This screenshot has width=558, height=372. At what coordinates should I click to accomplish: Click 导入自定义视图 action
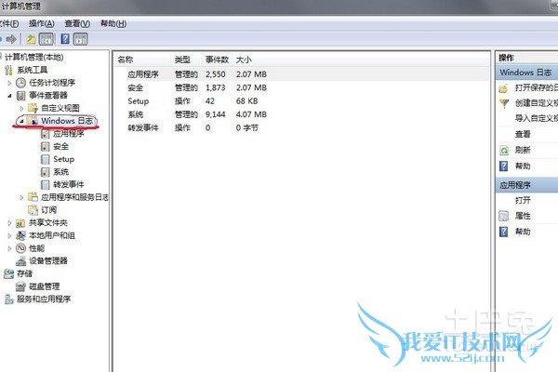[537, 118]
